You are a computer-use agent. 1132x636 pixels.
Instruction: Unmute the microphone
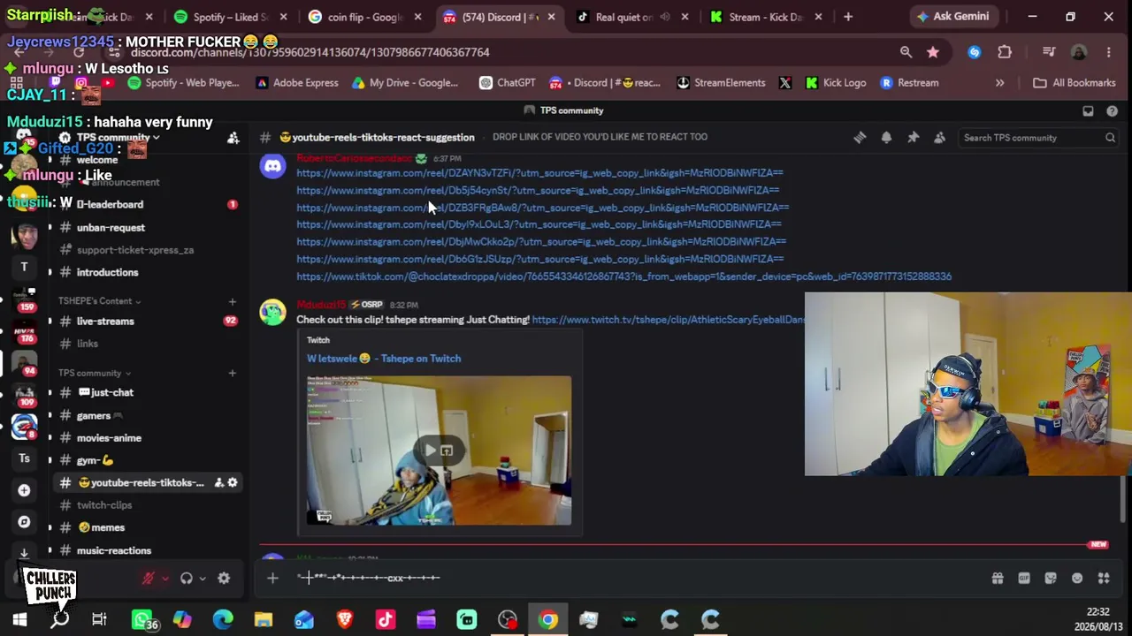pyautogui.click(x=149, y=579)
